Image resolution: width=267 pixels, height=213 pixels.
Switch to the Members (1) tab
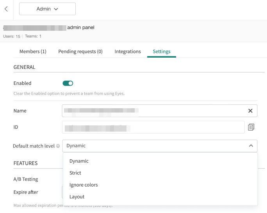click(33, 51)
